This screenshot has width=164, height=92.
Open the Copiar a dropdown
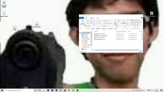99,24
